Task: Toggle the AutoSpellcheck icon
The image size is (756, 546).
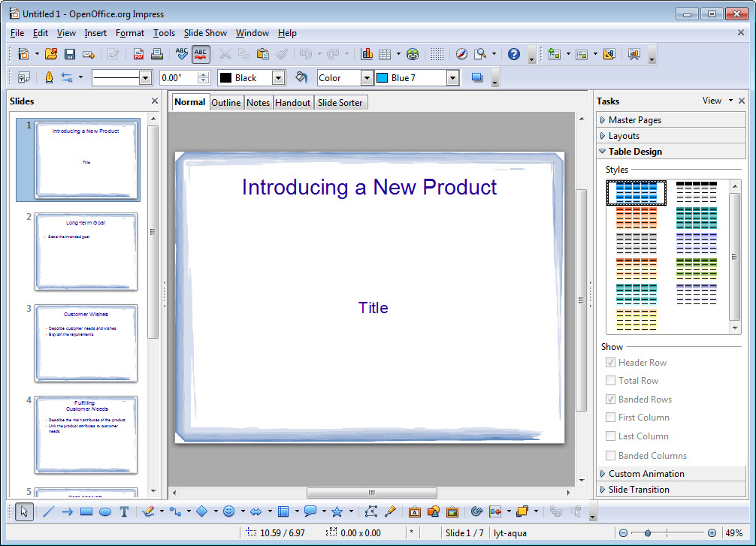Action: (201, 54)
